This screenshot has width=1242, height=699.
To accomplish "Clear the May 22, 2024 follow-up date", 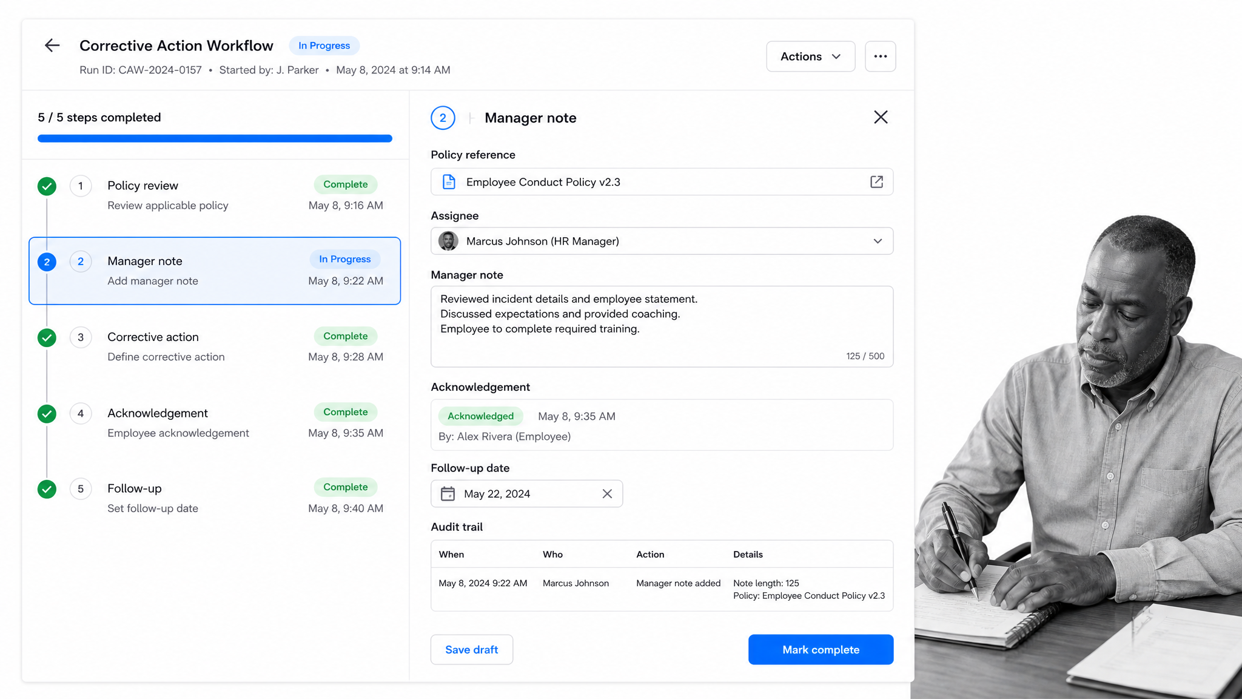I will point(607,494).
